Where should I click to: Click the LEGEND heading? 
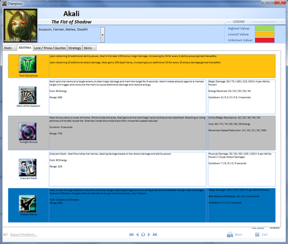click(x=239, y=22)
